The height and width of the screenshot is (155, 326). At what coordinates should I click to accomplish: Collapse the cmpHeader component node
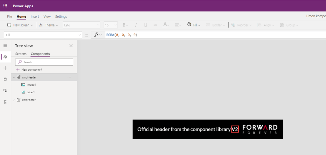click(14, 77)
